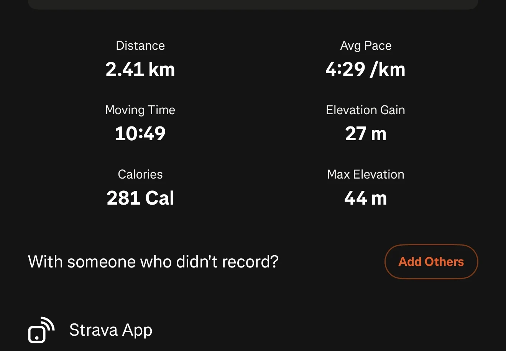
Task: Click the dark card panel at the top
Action: (253, 4)
